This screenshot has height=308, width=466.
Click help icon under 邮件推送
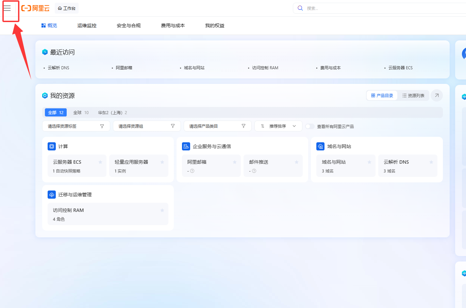click(x=254, y=171)
